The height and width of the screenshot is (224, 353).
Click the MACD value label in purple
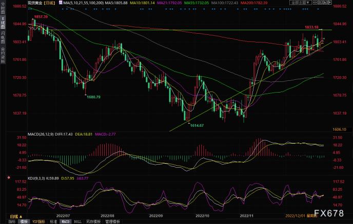[105, 134]
